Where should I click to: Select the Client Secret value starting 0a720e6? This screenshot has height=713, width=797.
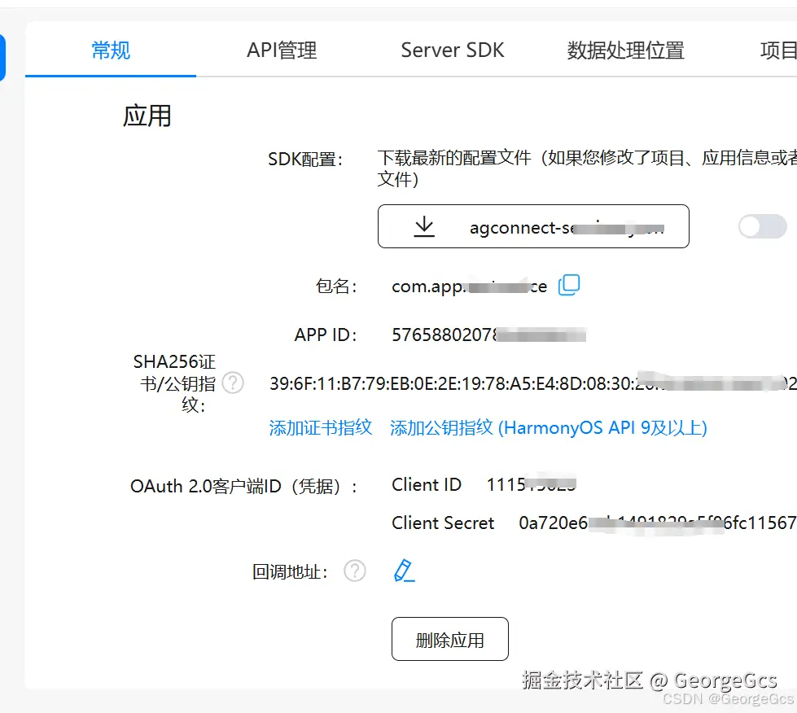pos(658,523)
